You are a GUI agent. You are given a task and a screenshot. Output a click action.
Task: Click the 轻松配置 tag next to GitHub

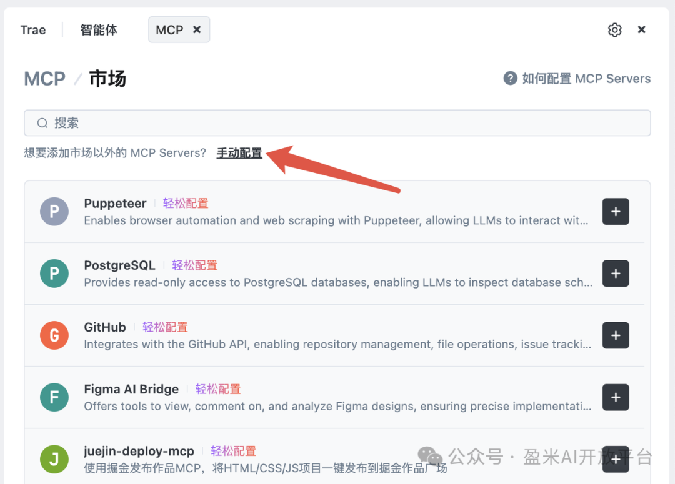pyautogui.click(x=165, y=327)
